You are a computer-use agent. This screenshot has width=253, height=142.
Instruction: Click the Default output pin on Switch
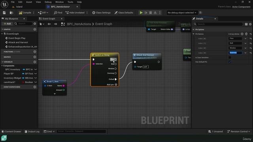point(116,79)
